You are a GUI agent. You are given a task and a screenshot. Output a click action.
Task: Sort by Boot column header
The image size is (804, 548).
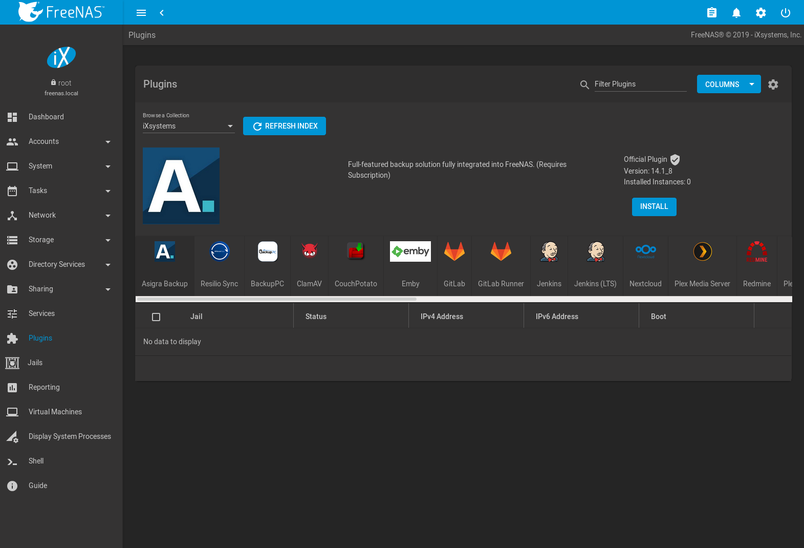658,317
